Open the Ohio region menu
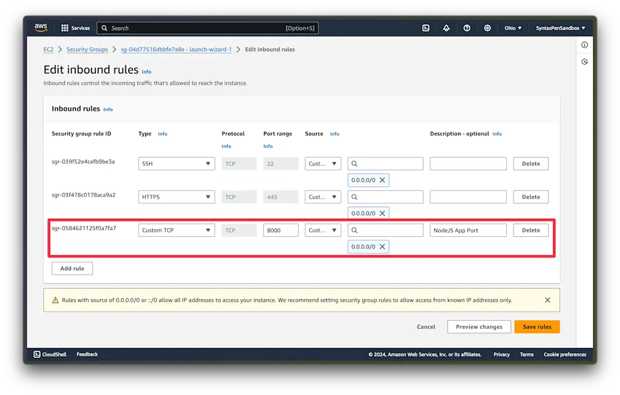This screenshot has width=620, height=395. click(x=514, y=28)
